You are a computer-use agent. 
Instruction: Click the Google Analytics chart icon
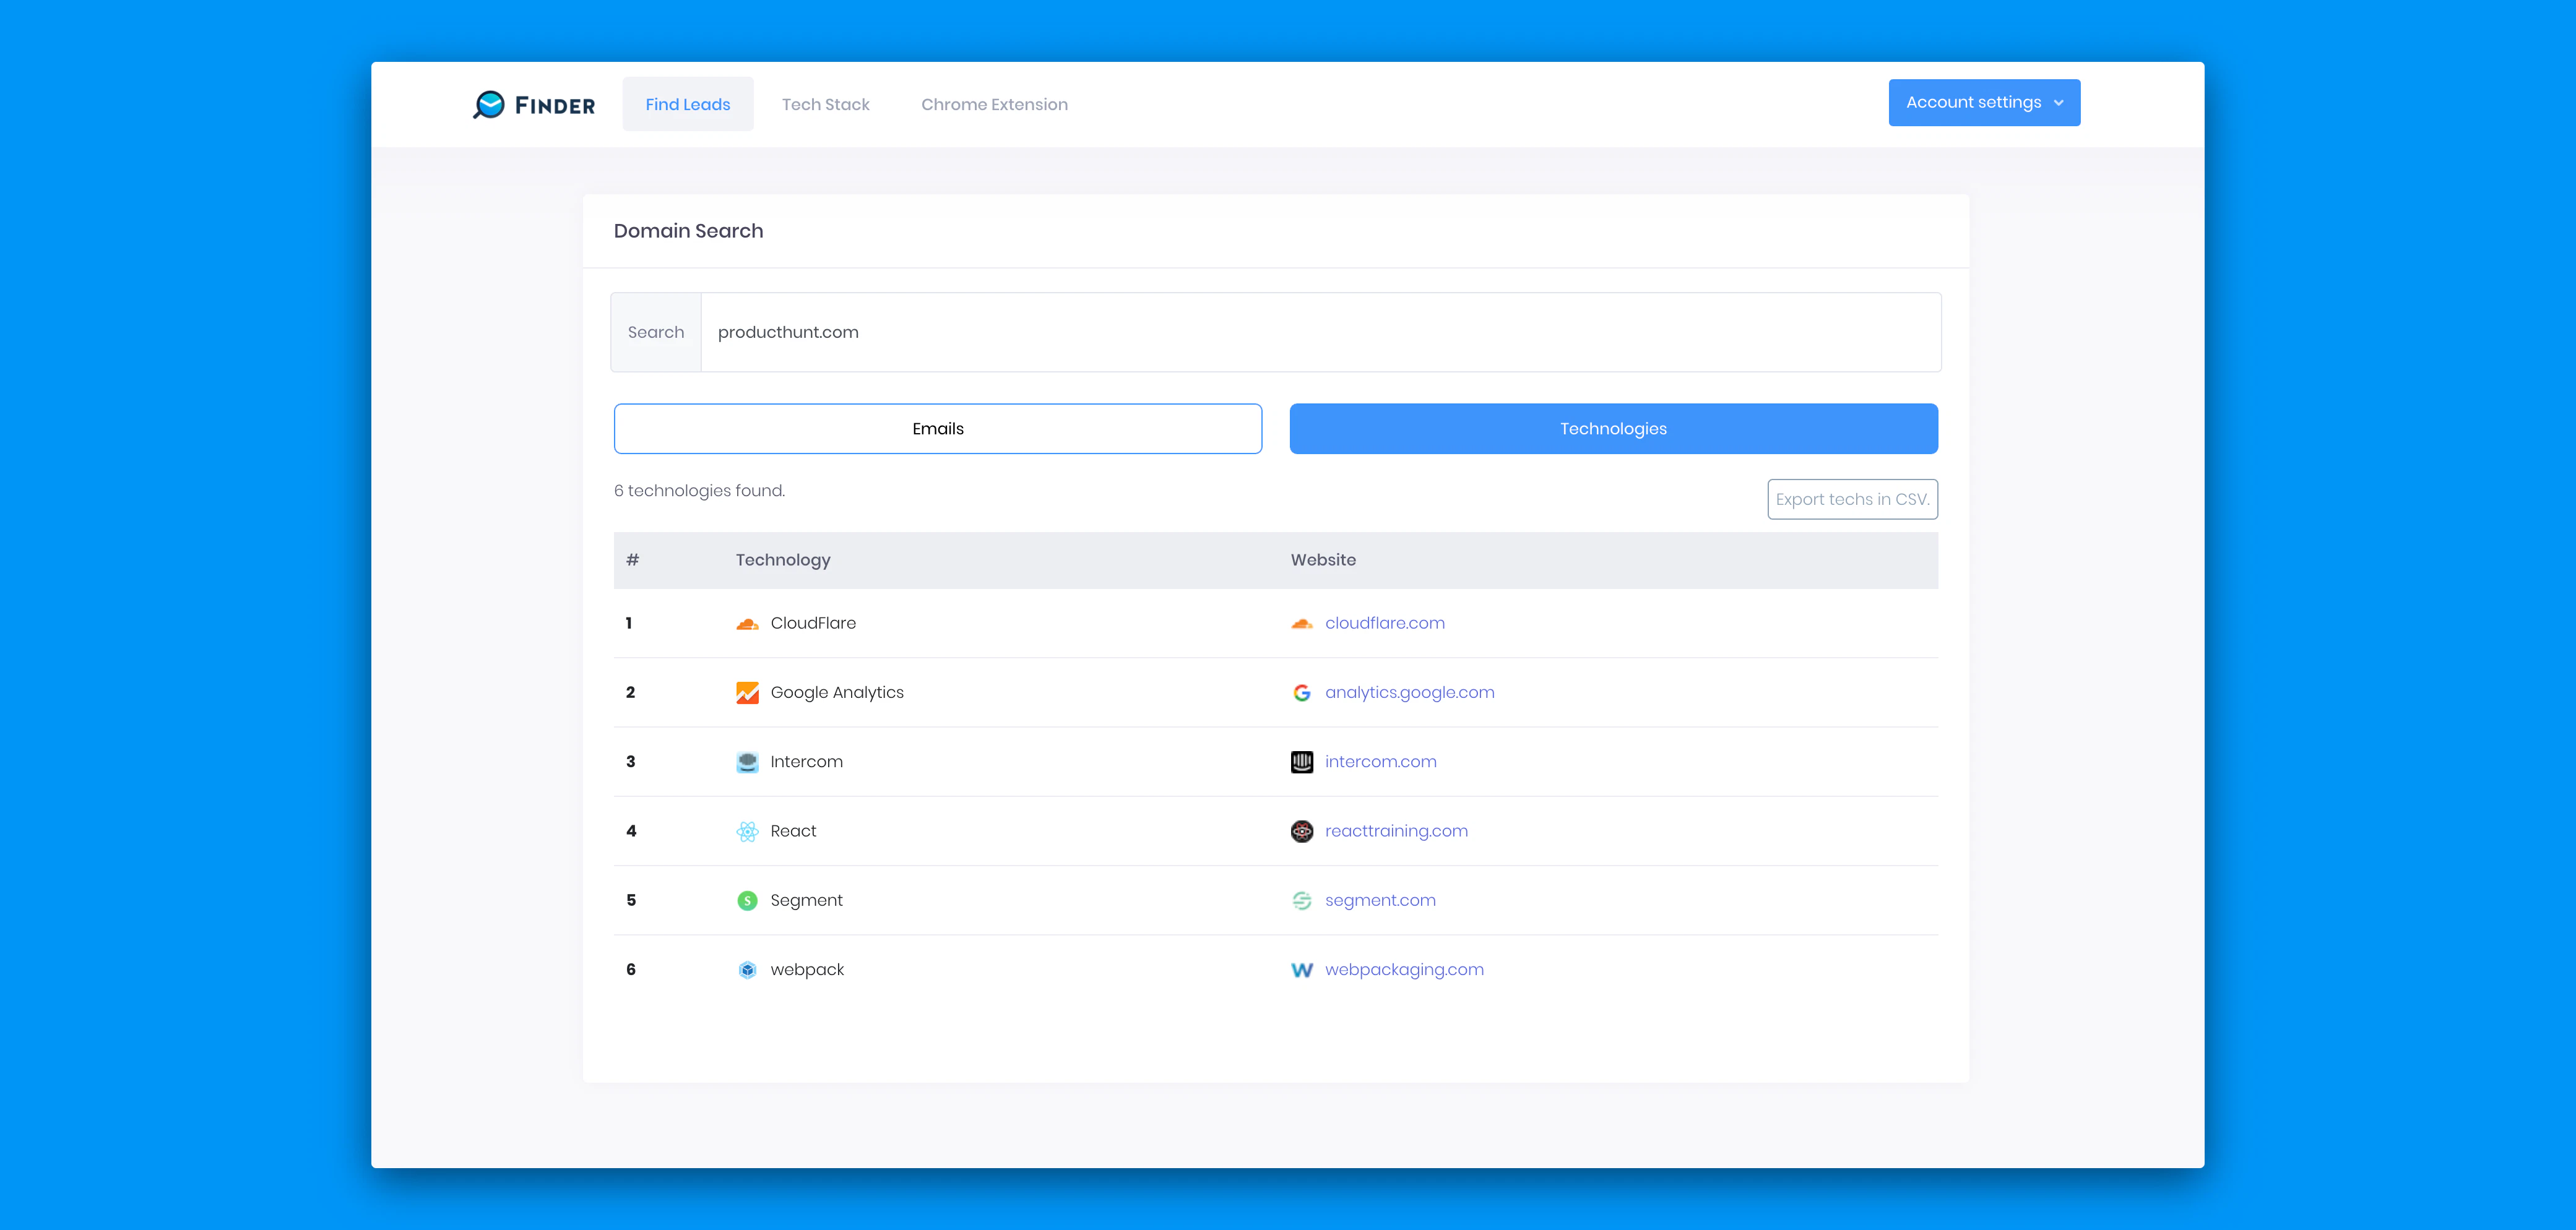(747, 693)
